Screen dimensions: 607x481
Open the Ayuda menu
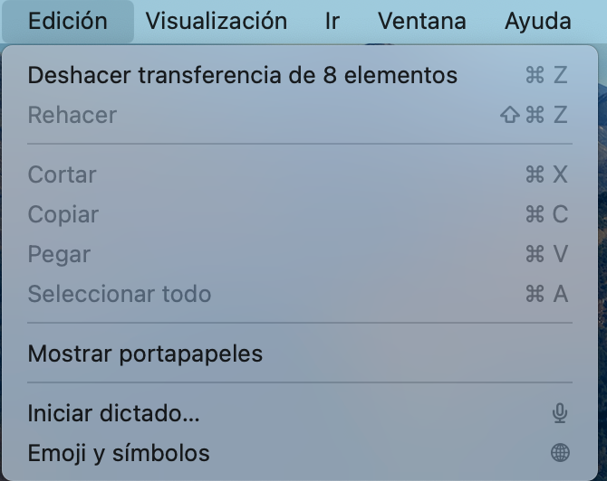tap(538, 21)
